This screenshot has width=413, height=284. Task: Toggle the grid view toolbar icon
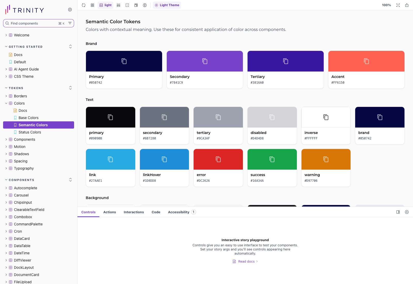[92, 5]
